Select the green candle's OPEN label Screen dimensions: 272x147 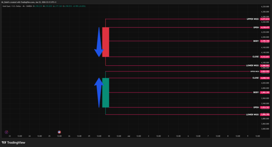click(256, 107)
